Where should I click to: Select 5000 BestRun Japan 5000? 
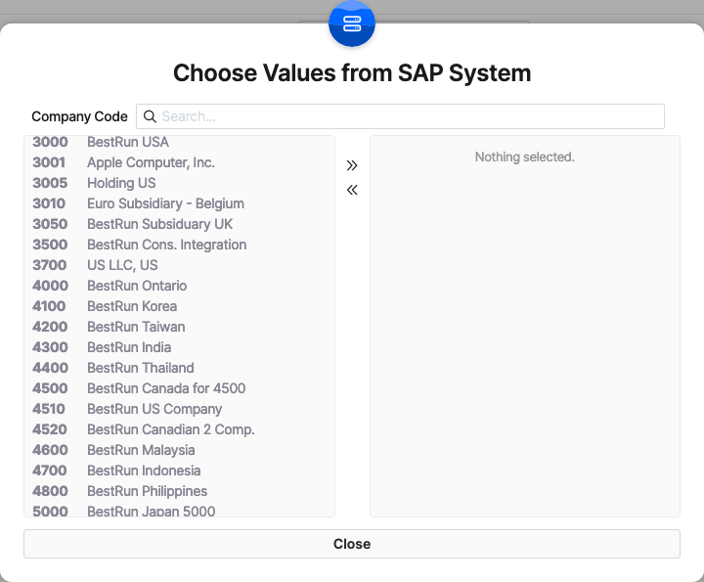pyautogui.click(x=179, y=511)
